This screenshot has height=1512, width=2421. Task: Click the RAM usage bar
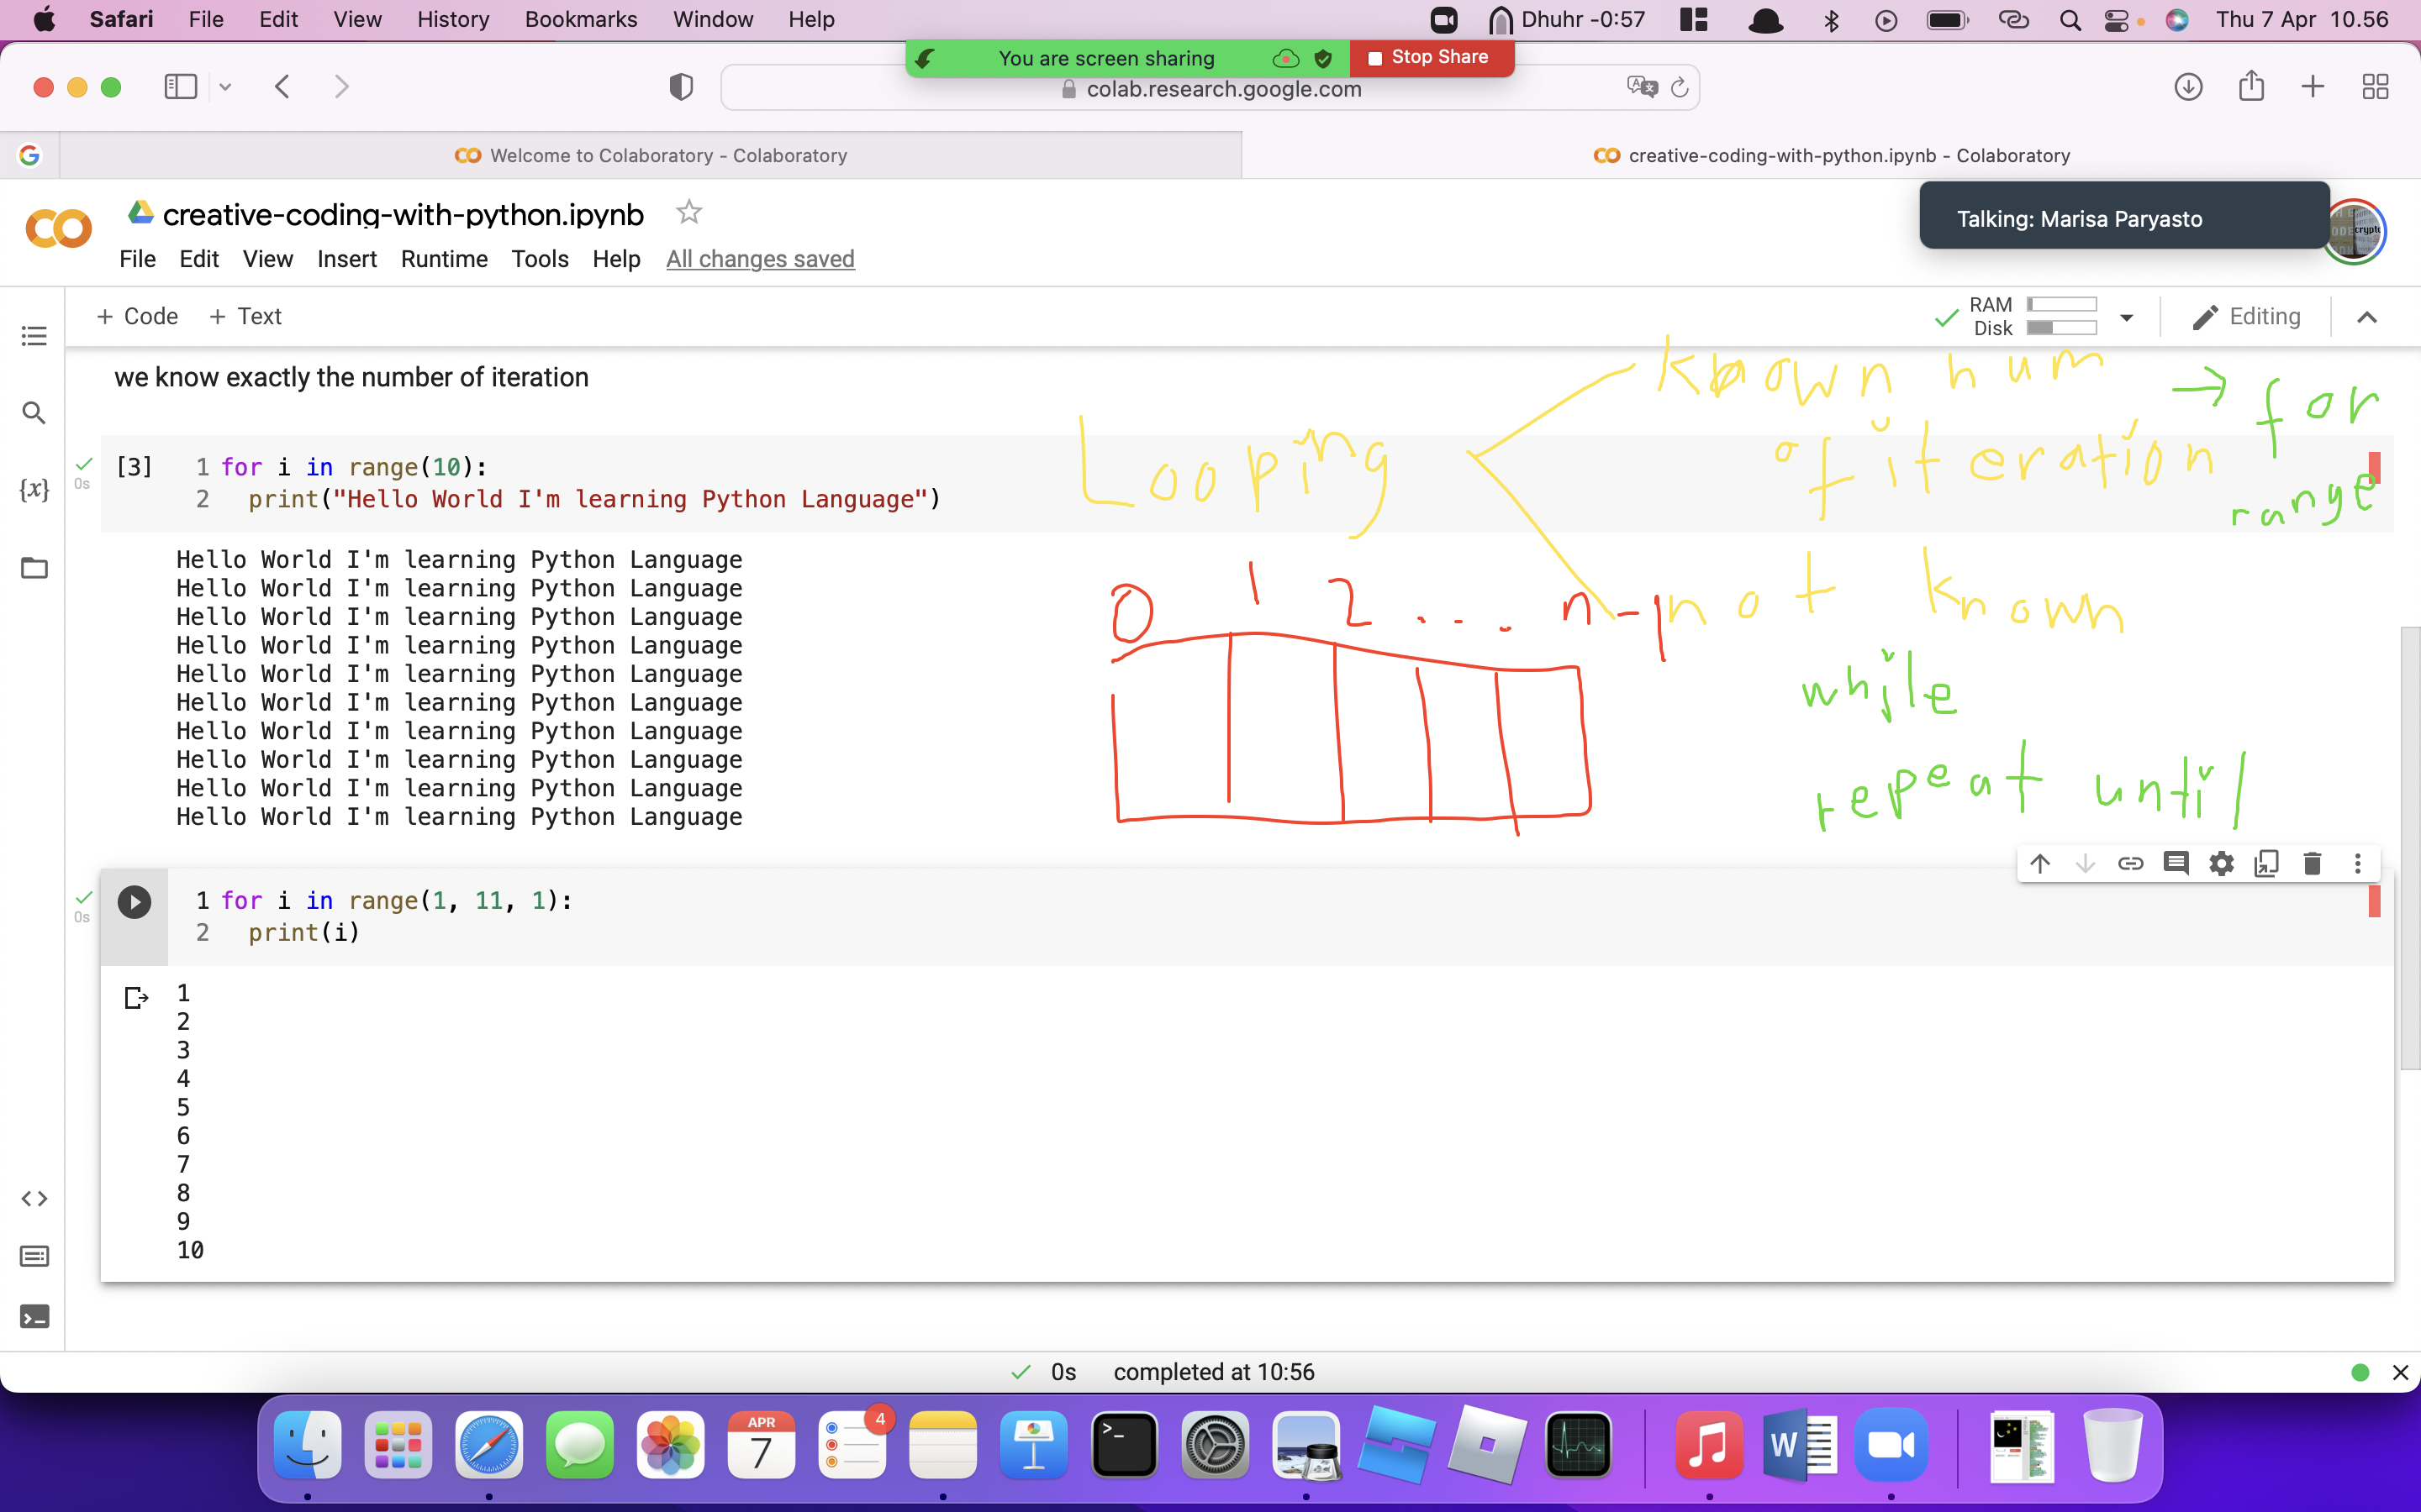coord(2062,304)
